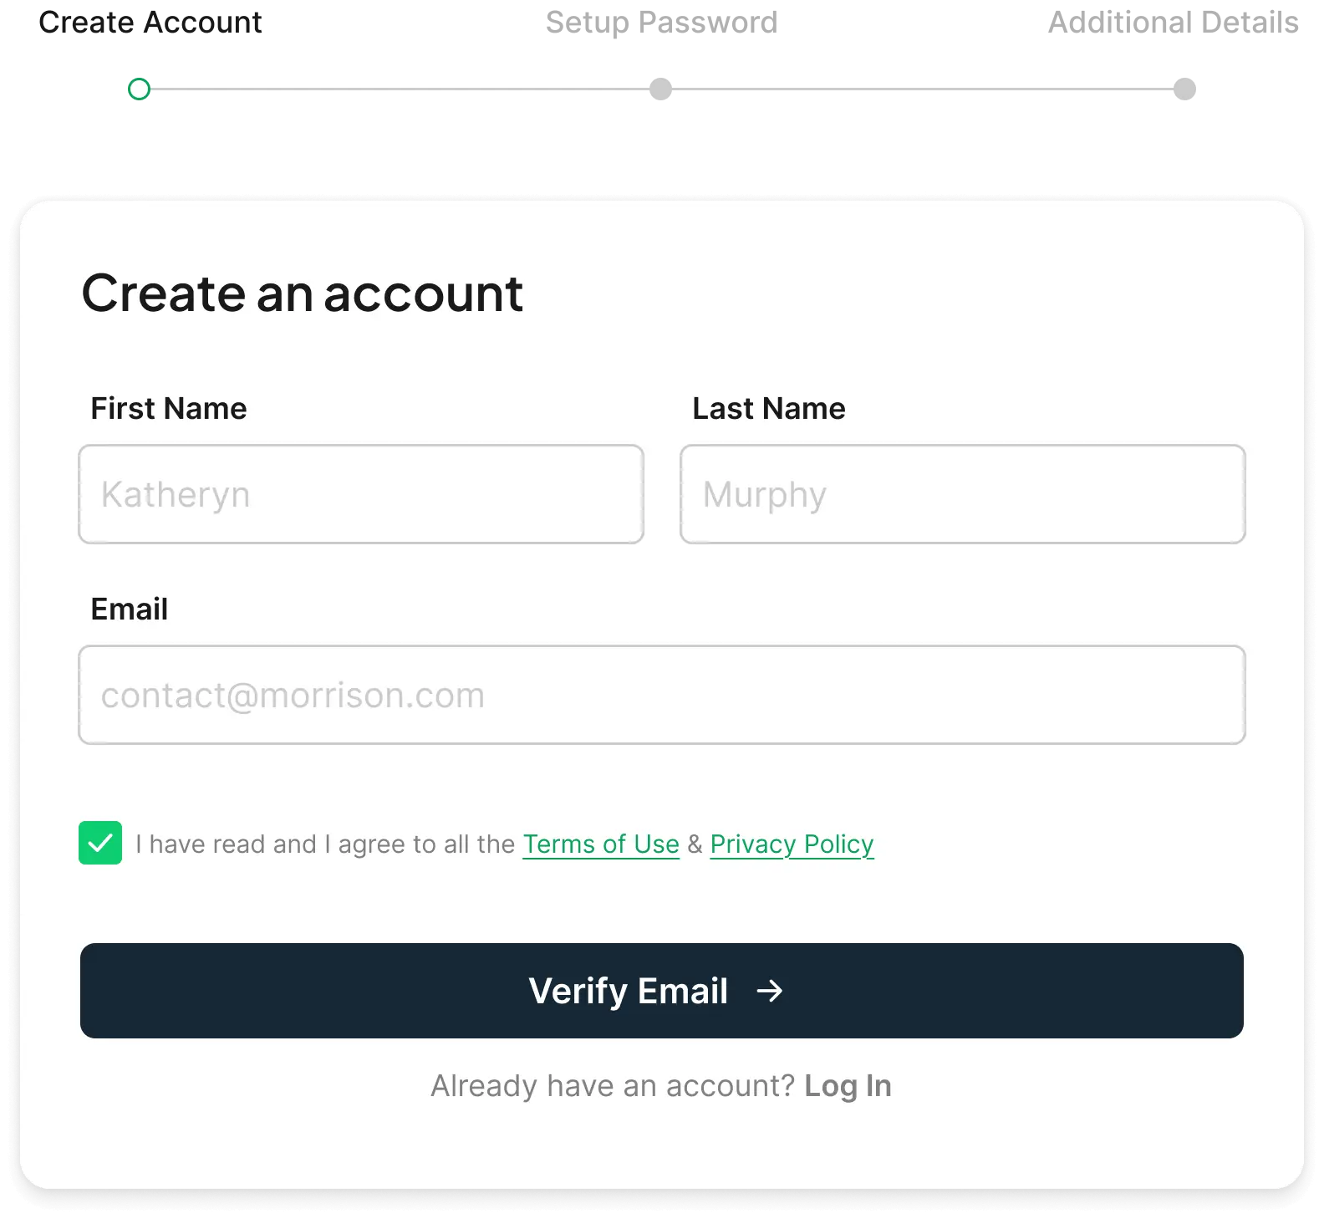Click the 'I have read and I agree' text
The image size is (1324, 1219).
coord(324,844)
